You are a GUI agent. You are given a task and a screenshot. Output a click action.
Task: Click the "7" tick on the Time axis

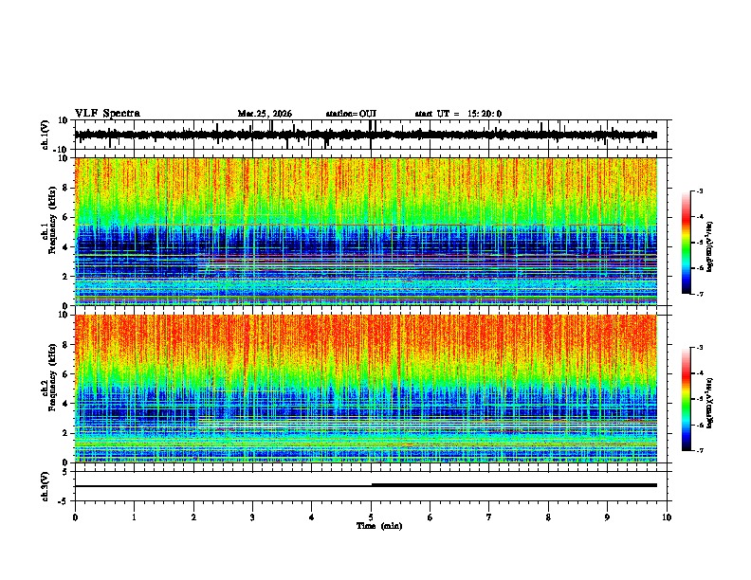[489, 517]
